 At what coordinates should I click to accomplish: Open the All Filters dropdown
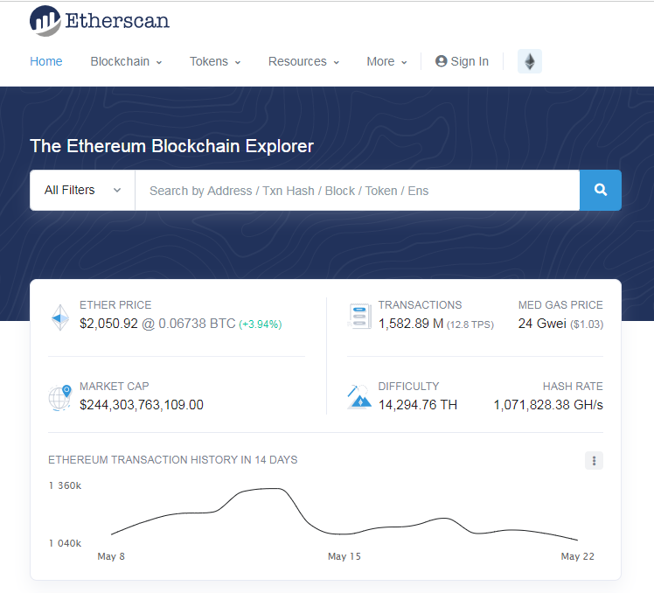pyautogui.click(x=82, y=191)
